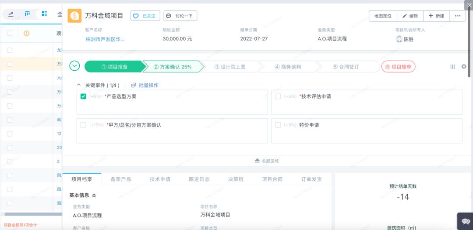Check the row checkbox for row 商
Image resolution: width=473 pixels, height=230 pixels.
click(10, 120)
